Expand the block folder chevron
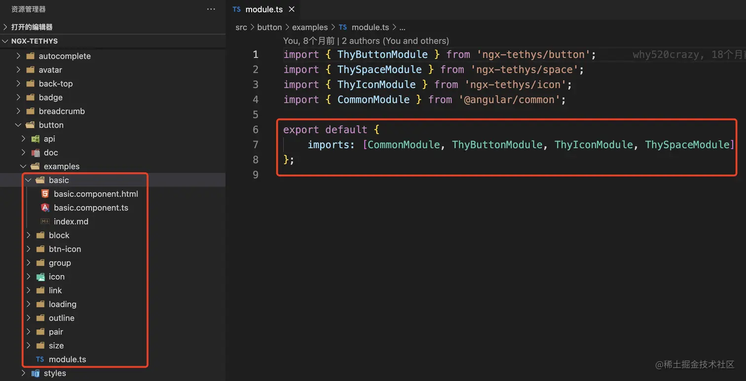Screen dimensions: 746x381 point(28,235)
